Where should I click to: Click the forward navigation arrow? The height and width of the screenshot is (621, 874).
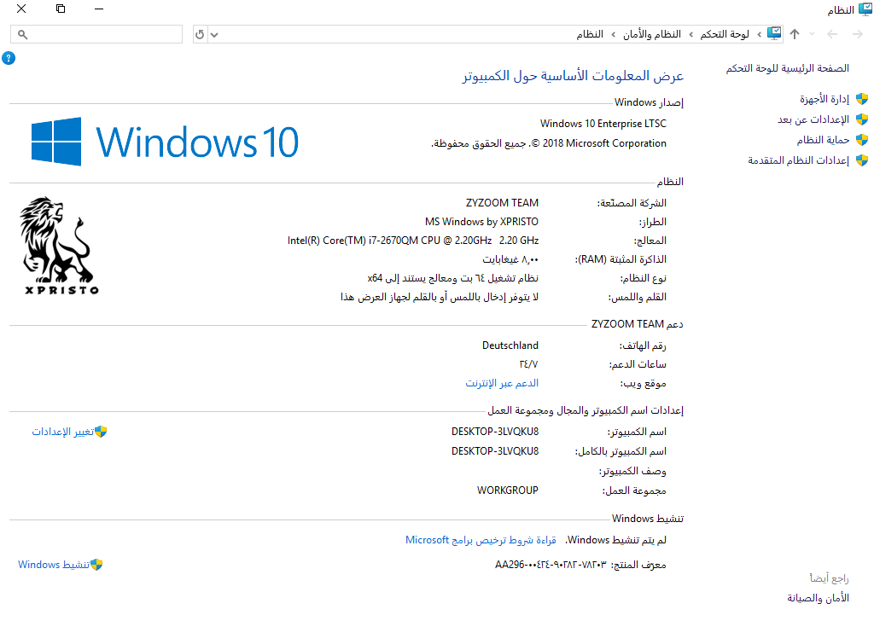857,34
